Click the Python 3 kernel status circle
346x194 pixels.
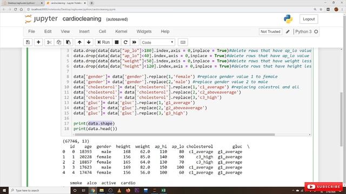point(316,32)
